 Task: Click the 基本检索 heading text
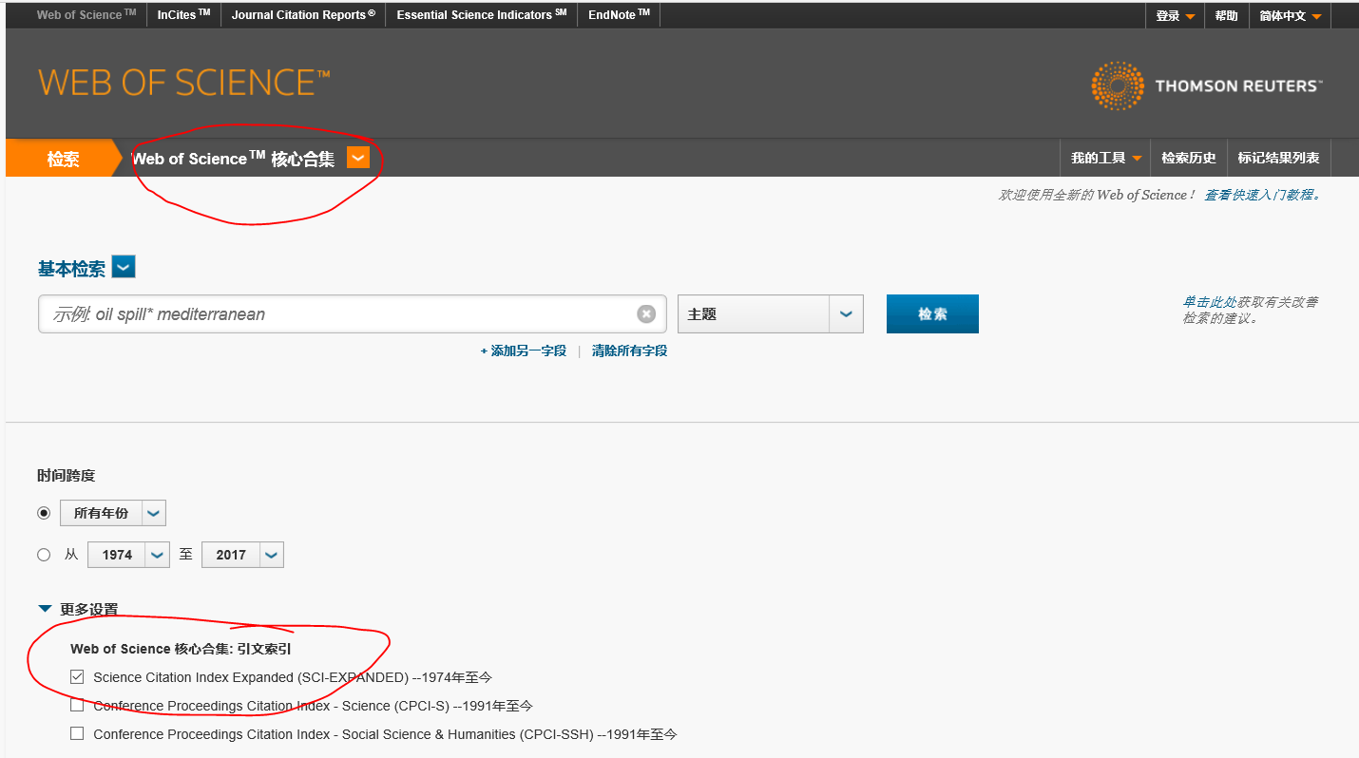(71, 269)
